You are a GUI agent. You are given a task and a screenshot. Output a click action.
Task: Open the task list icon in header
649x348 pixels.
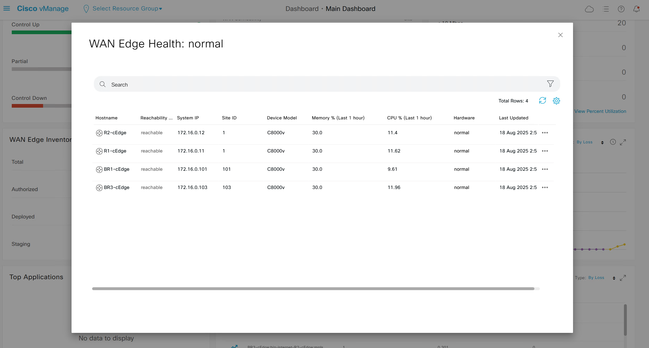click(606, 9)
